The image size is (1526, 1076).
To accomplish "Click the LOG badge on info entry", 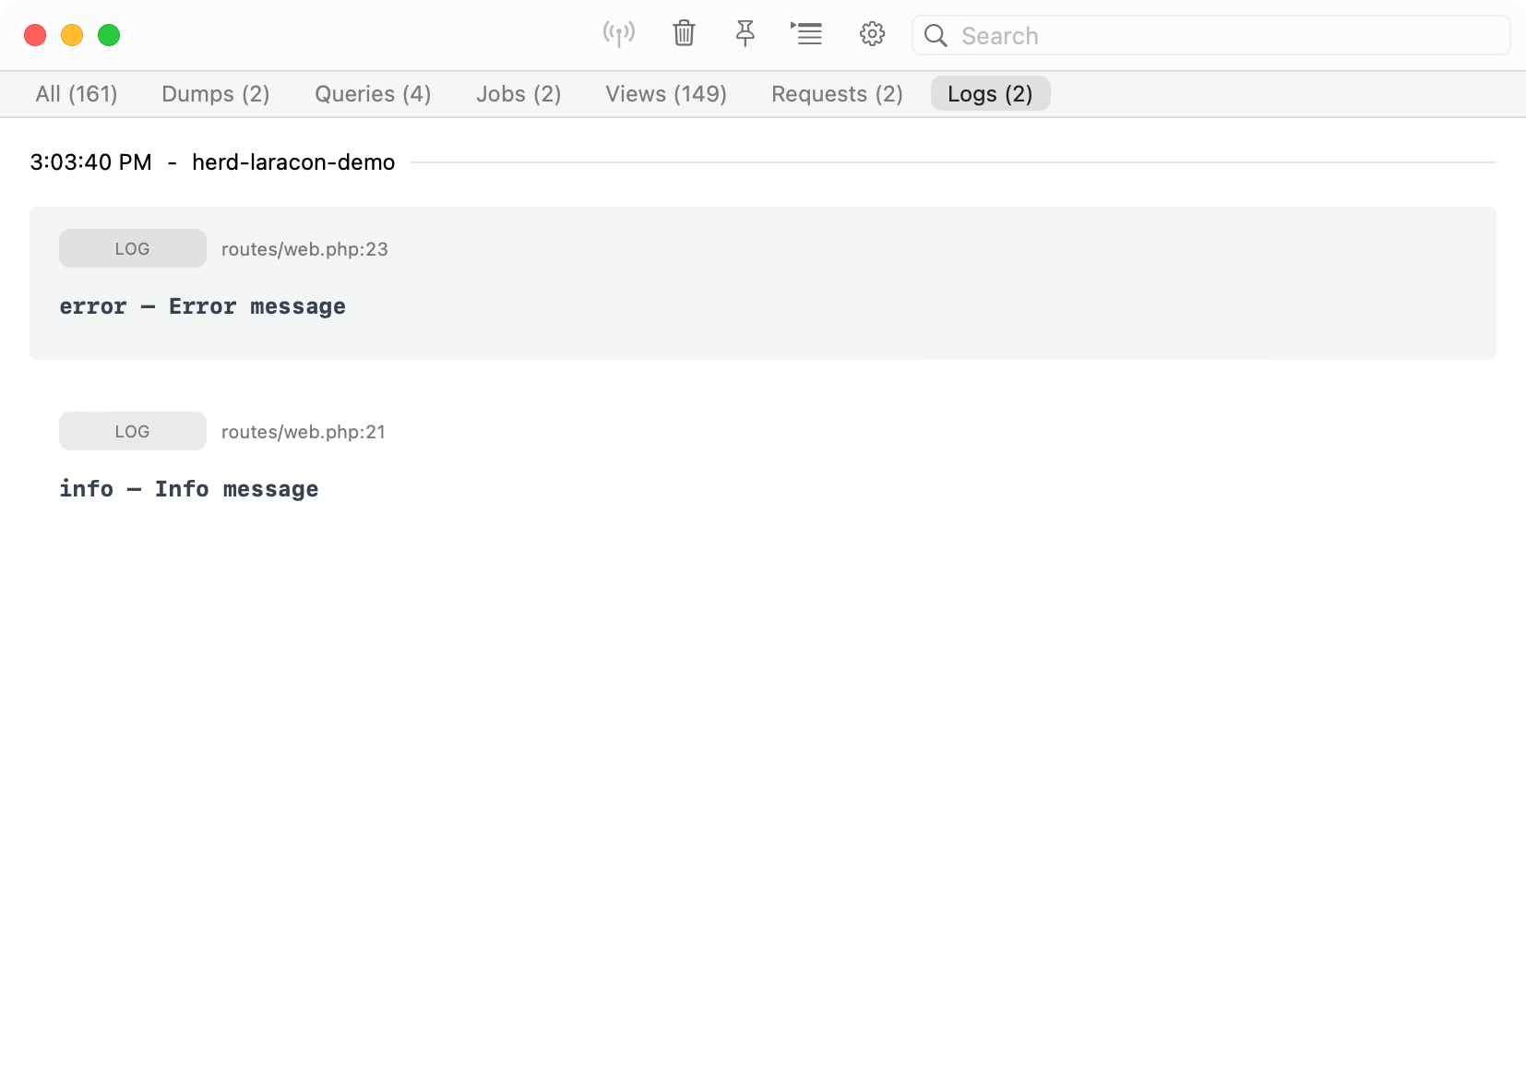I will pyautogui.click(x=132, y=432).
